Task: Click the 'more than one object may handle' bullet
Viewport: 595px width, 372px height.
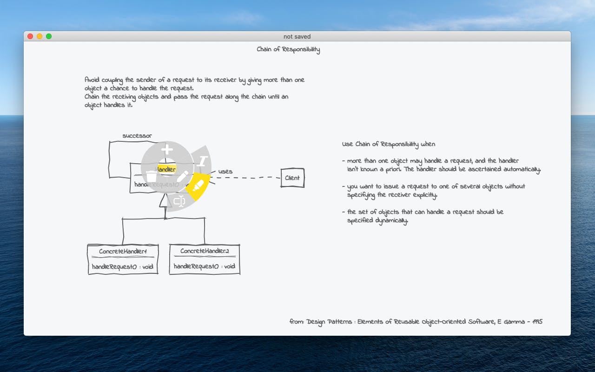Action: (x=442, y=165)
